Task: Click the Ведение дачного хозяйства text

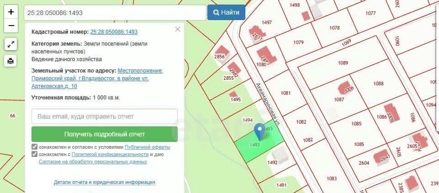Action: (x=67, y=59)
